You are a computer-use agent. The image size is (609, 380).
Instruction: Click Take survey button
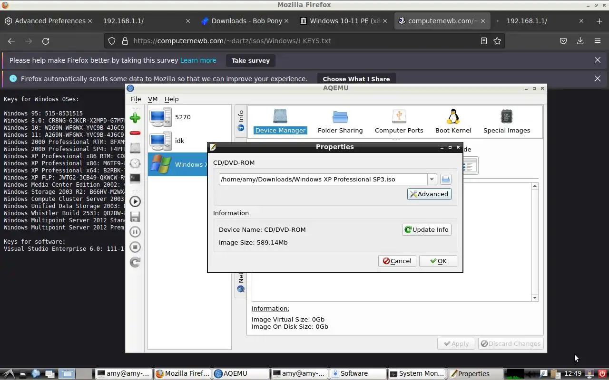click(251, 60)
